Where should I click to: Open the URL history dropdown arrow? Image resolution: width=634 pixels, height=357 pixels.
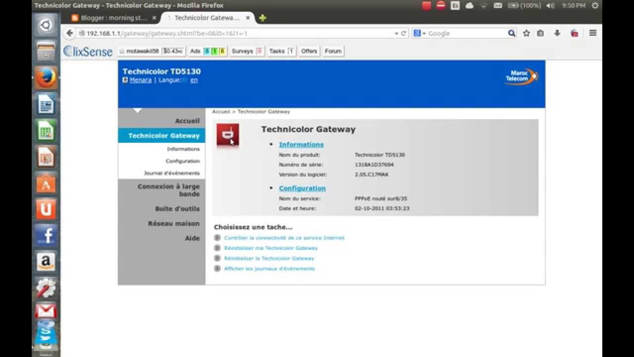tap(396, 33)
